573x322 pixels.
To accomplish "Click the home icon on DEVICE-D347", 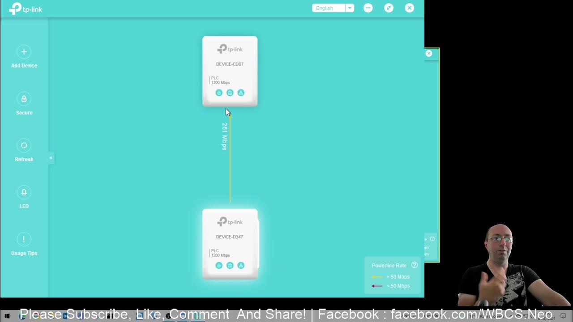I will [230, 265].
